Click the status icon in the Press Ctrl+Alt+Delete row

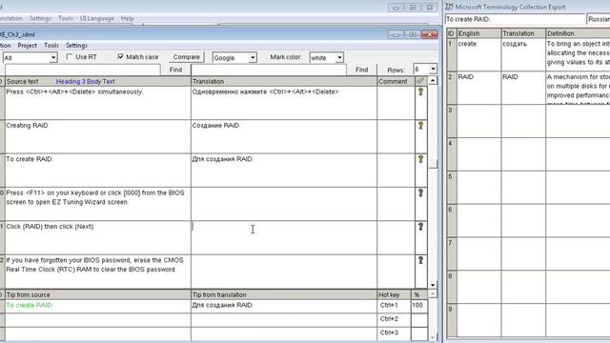(x=420, y=92)
